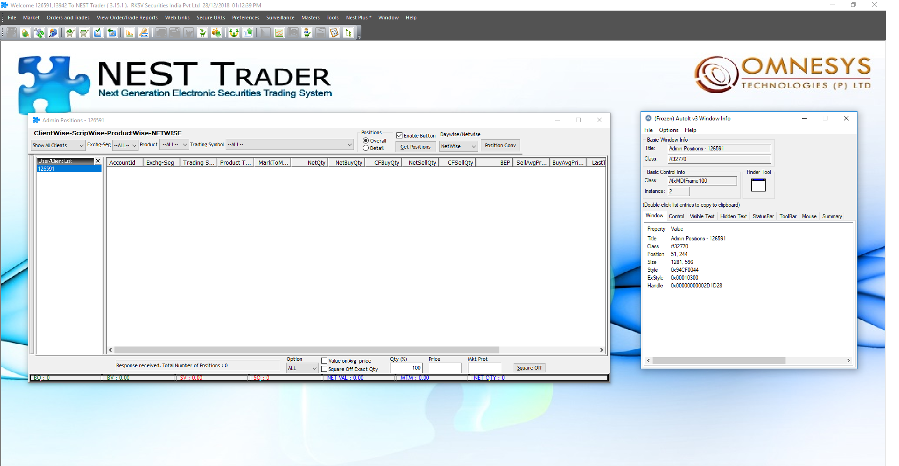Open the Nest Plus menu
The image size is (899, 466).
(359, 18)
